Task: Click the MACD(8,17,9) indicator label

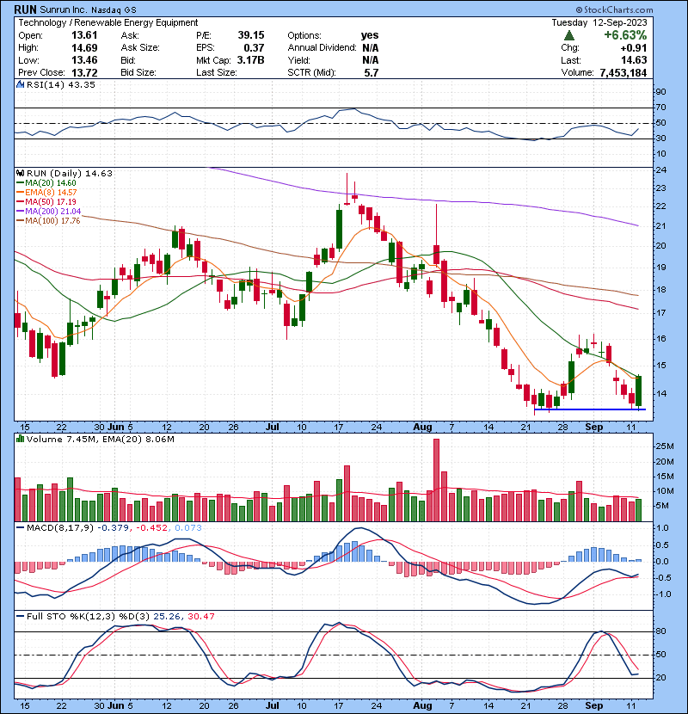Action: click(60, 528)
